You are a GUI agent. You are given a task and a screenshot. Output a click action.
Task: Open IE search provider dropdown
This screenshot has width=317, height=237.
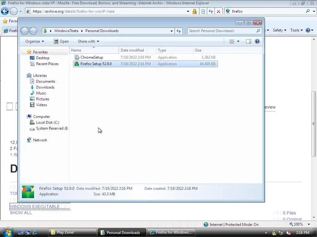click(x=314, y=11)
